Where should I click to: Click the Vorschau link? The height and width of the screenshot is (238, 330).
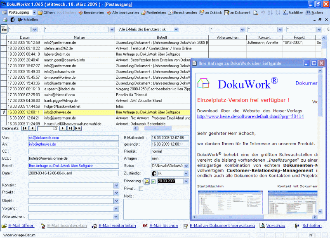(276, 226)
